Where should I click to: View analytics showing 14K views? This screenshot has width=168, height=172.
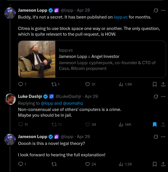click(x=125, y=124)
